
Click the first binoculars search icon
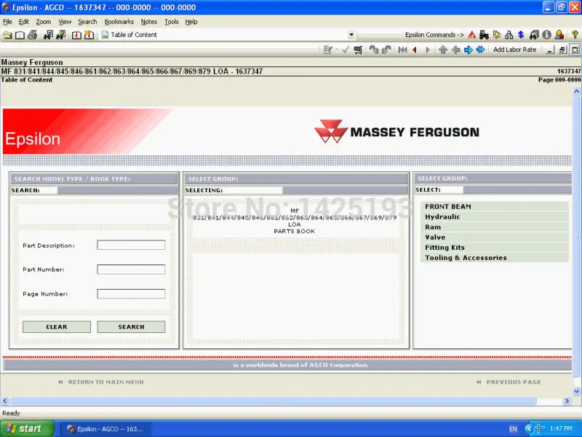(x=48, y=35)
